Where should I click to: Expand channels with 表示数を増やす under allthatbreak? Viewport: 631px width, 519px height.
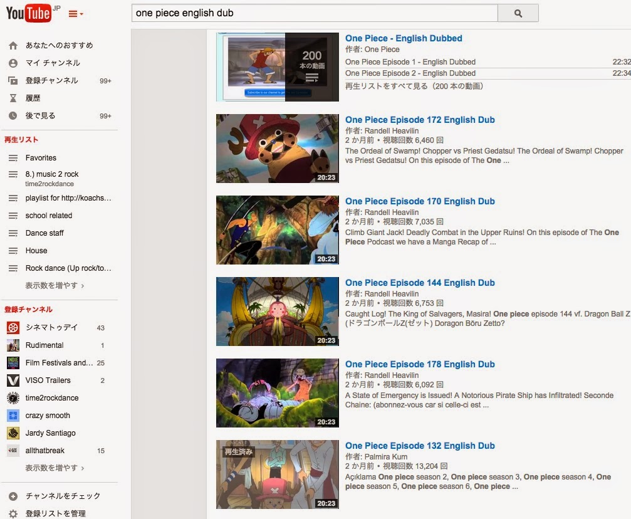coord(55,468)
